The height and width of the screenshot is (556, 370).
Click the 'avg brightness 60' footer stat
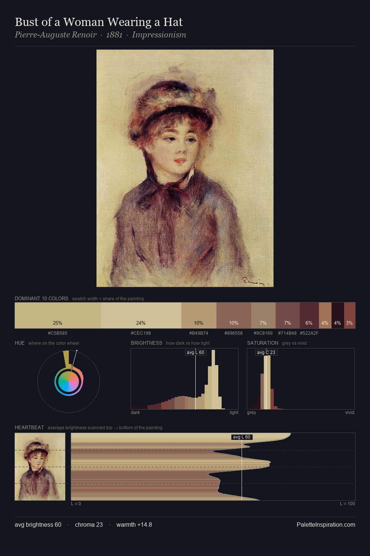pos(38,524)
